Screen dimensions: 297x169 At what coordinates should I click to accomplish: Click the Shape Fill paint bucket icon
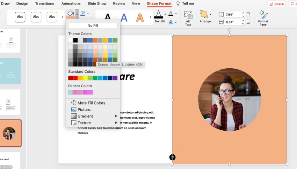(71, 14)
